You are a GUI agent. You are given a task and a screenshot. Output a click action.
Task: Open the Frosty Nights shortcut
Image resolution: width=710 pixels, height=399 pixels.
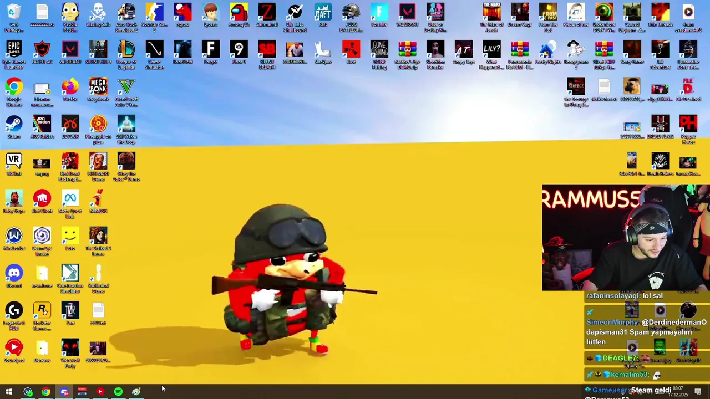[x=547, y=52]
